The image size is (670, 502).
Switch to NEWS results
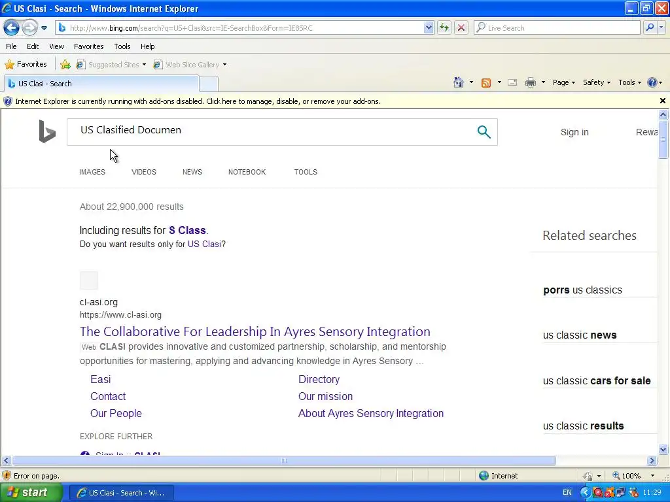click(x=192, y=172)
